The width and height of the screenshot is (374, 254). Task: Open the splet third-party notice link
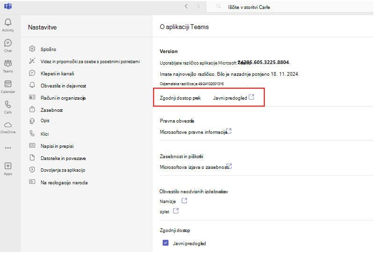pyautogui.click(x=165, y=212)
